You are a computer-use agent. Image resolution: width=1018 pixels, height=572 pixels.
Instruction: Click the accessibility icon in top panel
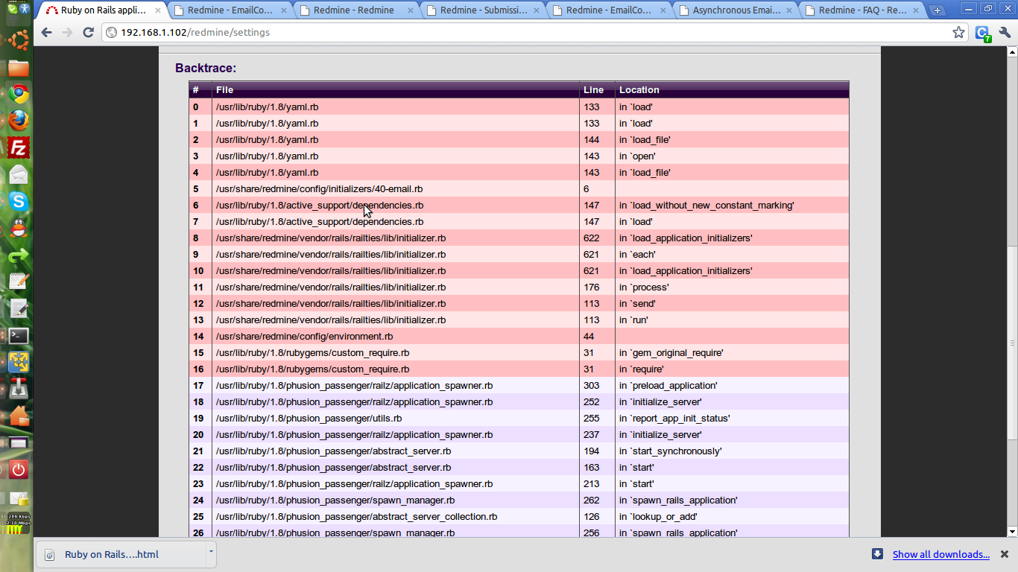24,8
